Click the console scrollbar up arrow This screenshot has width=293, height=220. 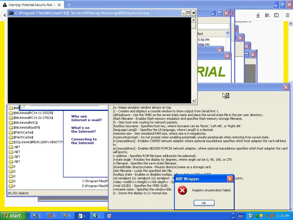pos(193,20)
